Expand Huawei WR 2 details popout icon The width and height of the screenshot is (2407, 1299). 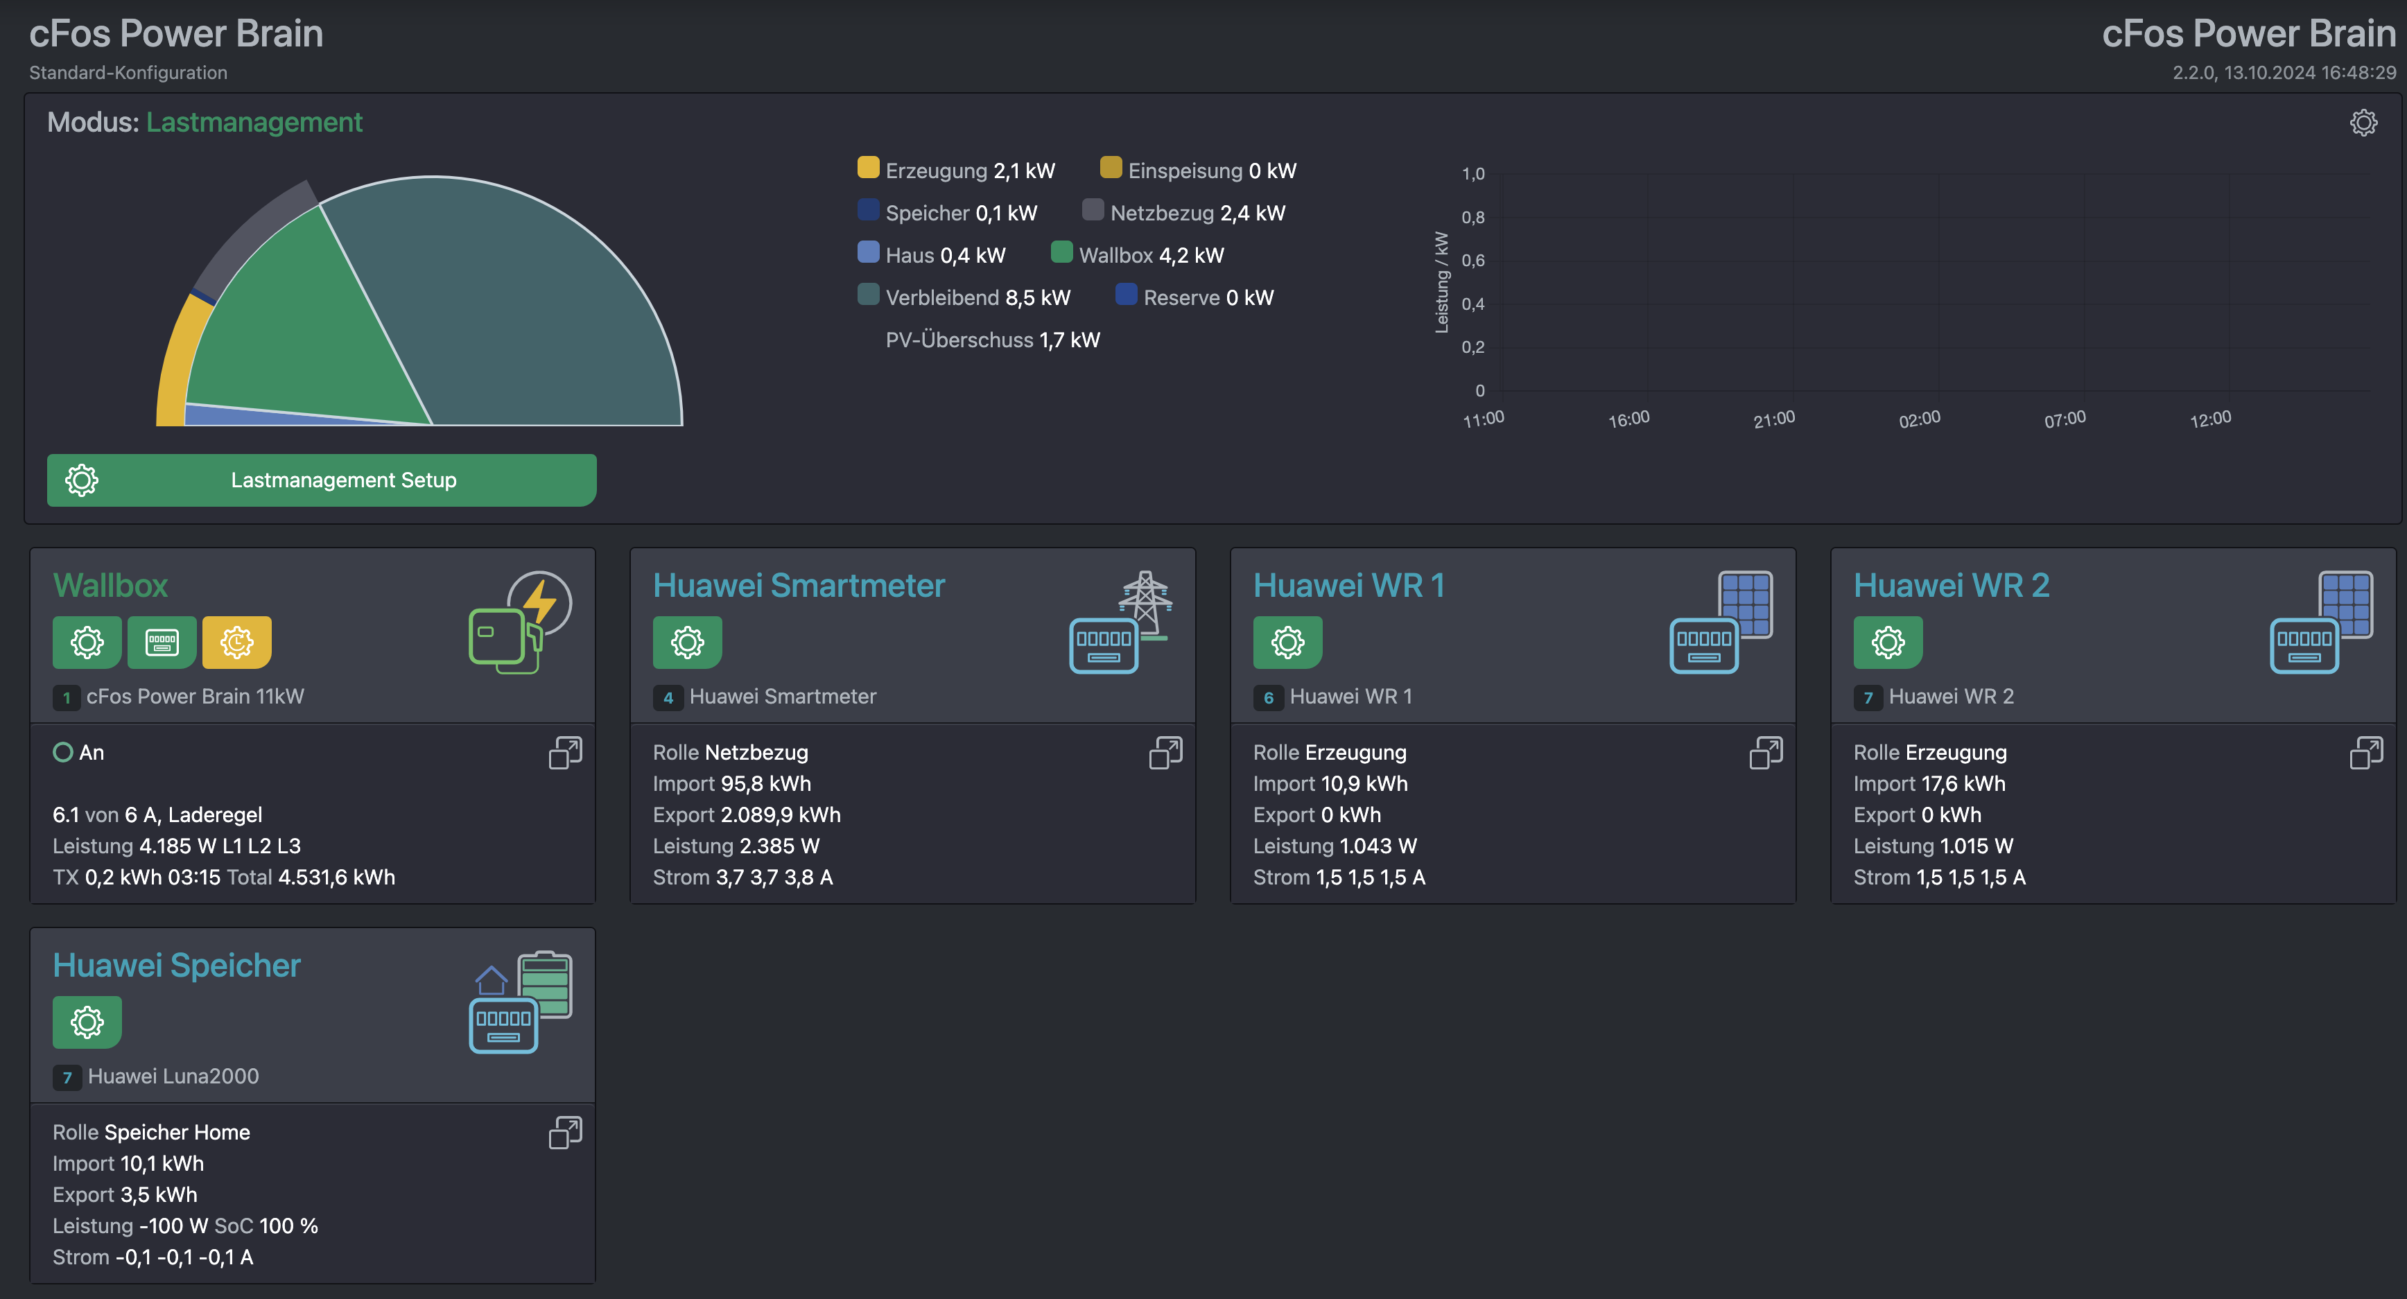click(2366, 752)
